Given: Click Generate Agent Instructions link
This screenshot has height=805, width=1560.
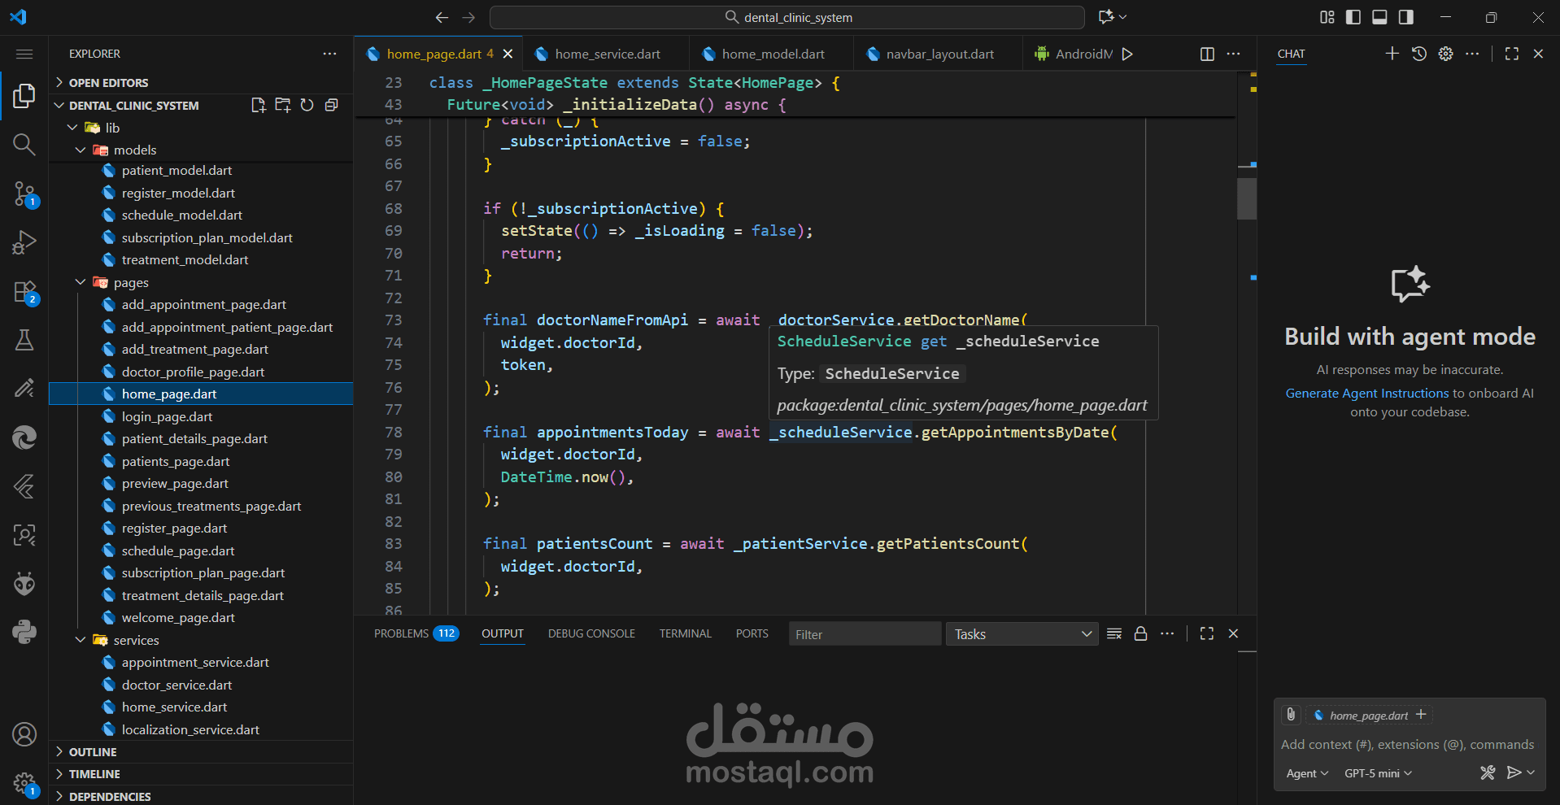Looking at the screenshot, I should (x=1366, y=393).
